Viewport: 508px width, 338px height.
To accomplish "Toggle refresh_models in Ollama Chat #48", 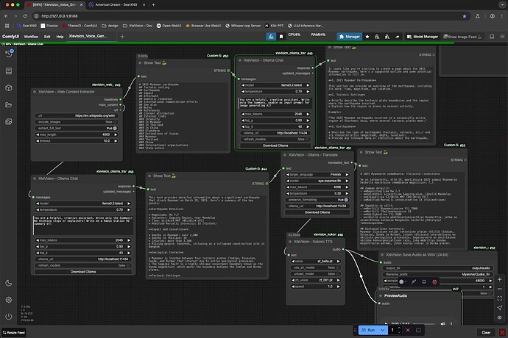I will pos(83,265).
